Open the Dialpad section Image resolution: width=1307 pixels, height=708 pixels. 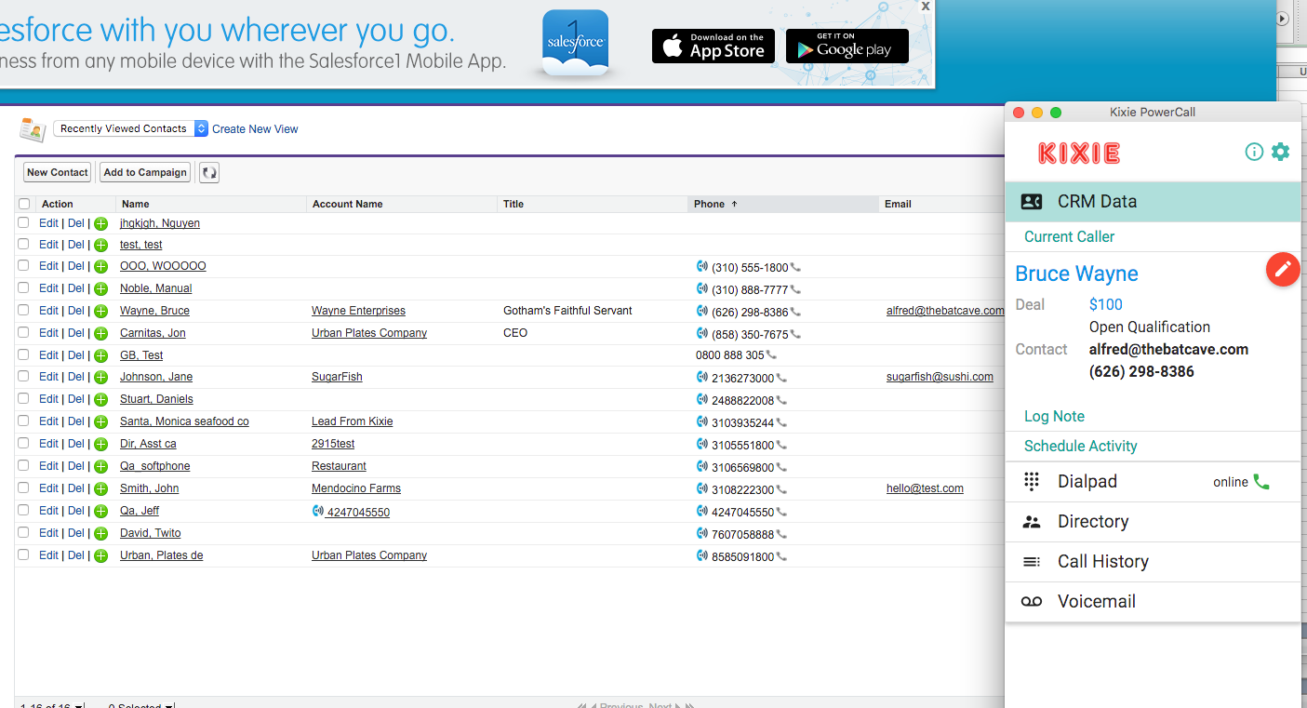pos(1153,482)
